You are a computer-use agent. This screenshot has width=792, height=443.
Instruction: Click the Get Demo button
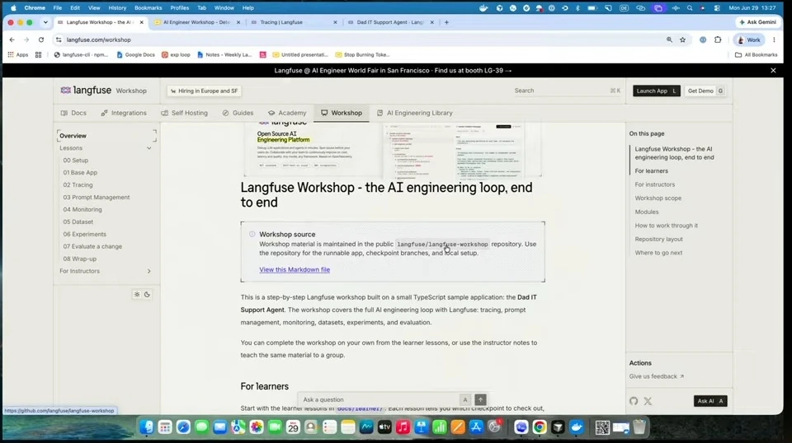click(x=705, y=91)
